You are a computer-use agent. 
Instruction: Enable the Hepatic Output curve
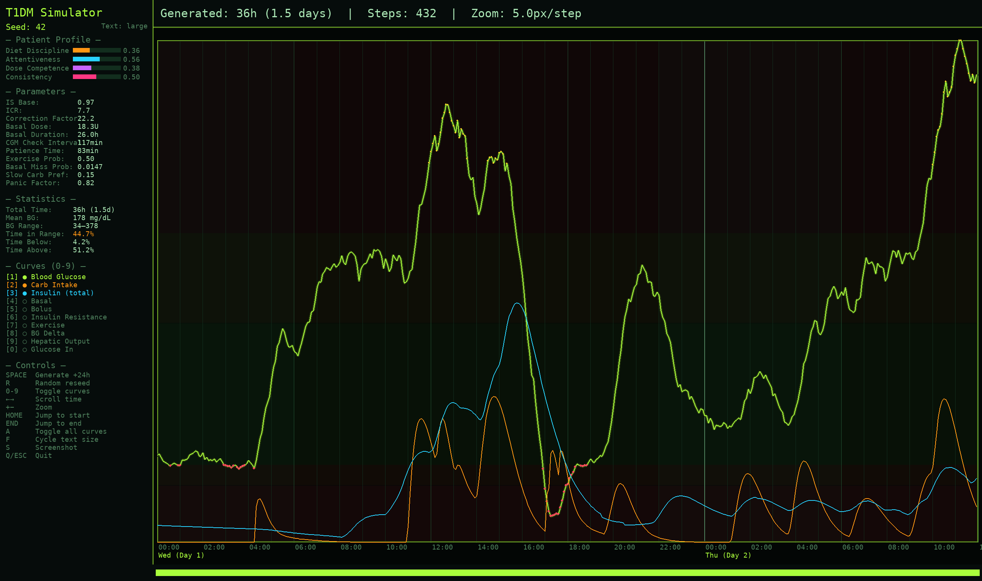48,341
